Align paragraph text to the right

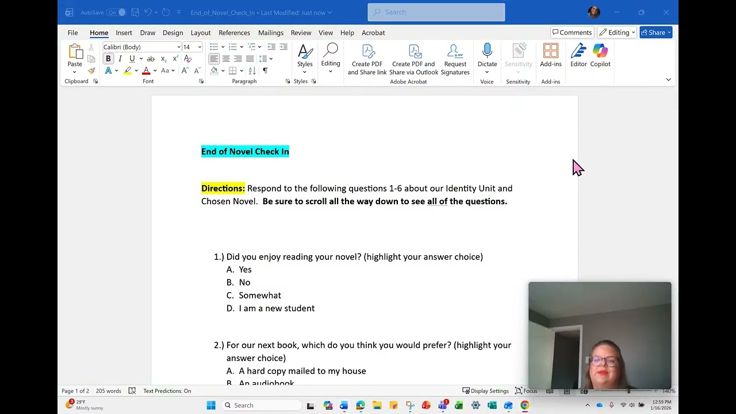point(237,59)
